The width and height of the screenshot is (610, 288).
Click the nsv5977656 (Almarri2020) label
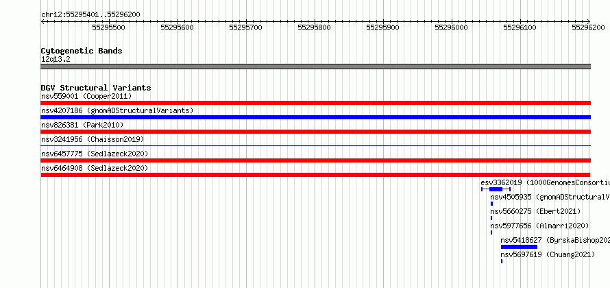click(x=539, y=226)
